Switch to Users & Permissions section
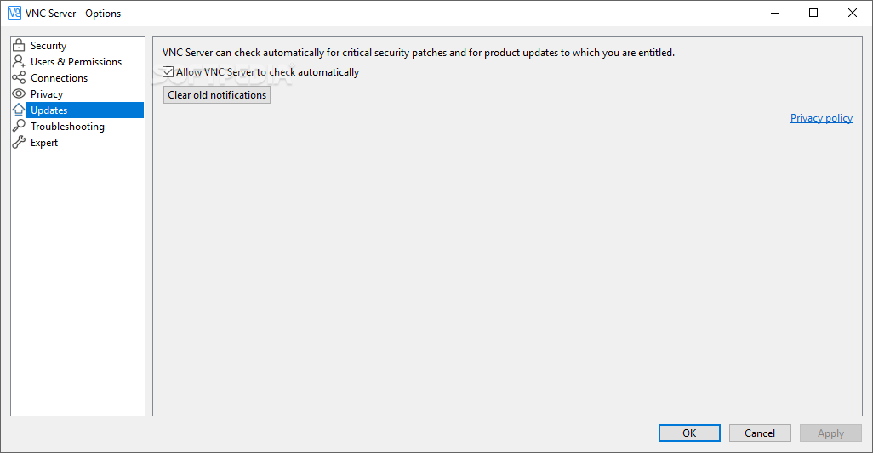Image resolution: width=873 pixels, height=453 pixels. coord(76,62)
